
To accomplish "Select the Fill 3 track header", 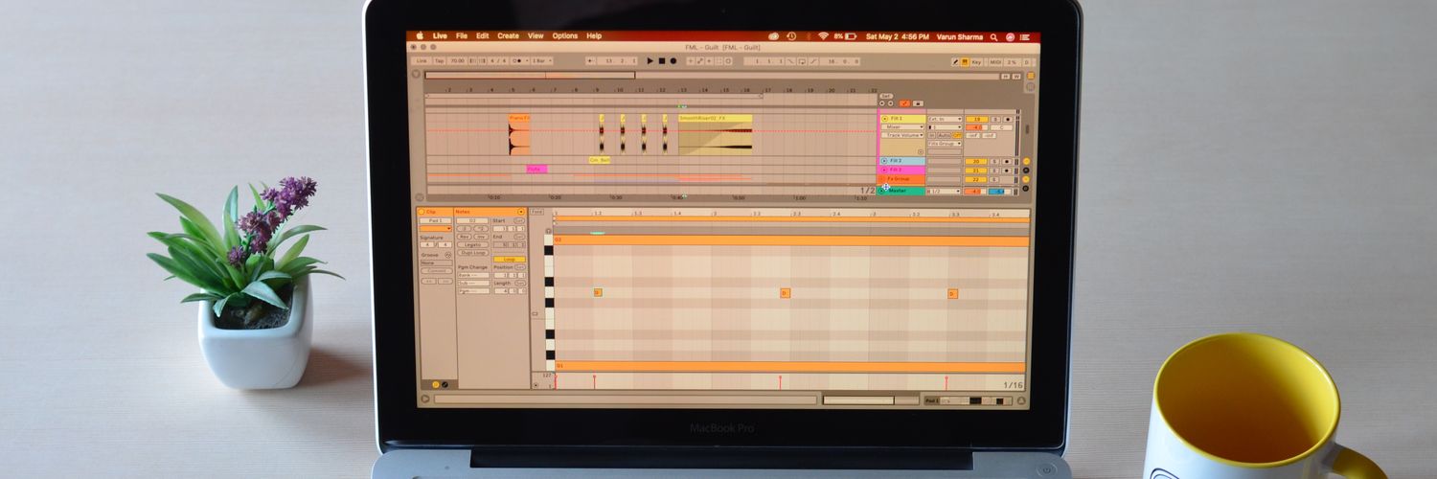I will (901, 170).
